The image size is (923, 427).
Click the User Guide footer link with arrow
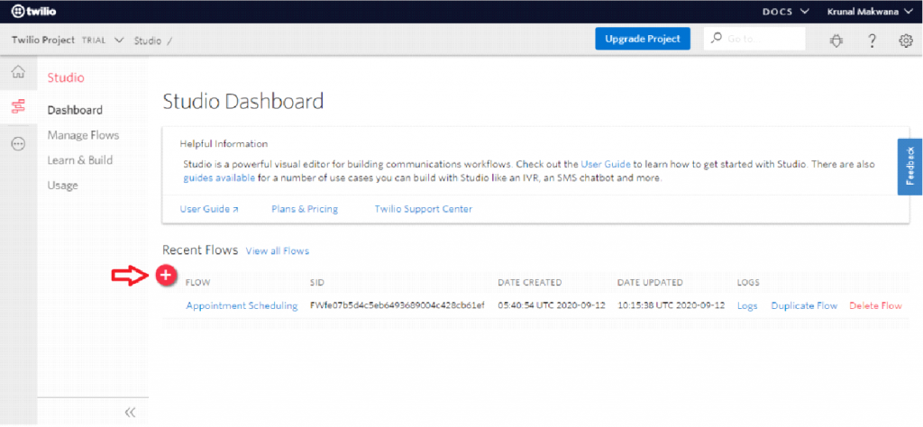pos(209,209)
